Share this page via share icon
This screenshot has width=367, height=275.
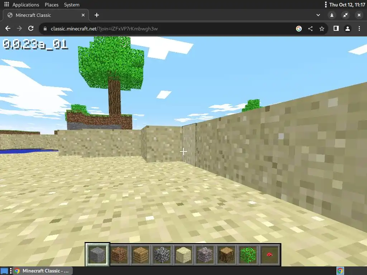pos(310,29)
